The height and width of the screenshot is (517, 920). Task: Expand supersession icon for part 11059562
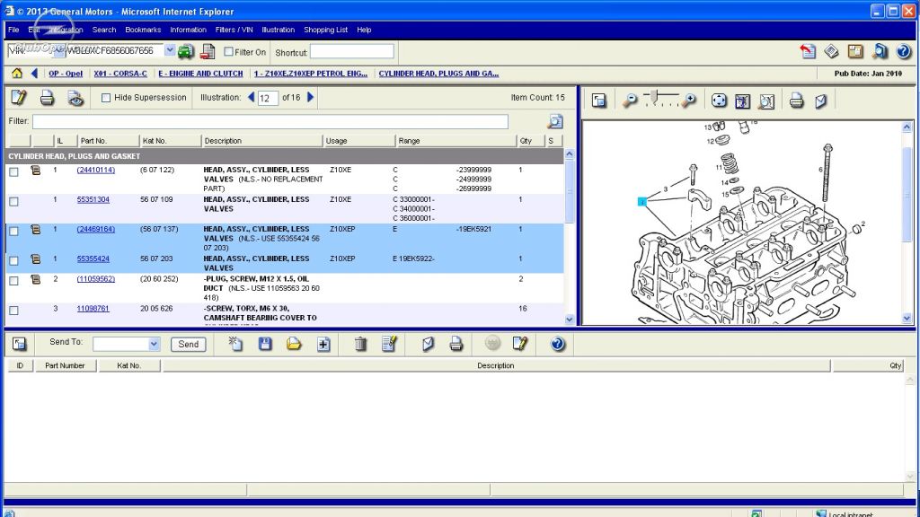pyautogui.click(x=36, y=280)
